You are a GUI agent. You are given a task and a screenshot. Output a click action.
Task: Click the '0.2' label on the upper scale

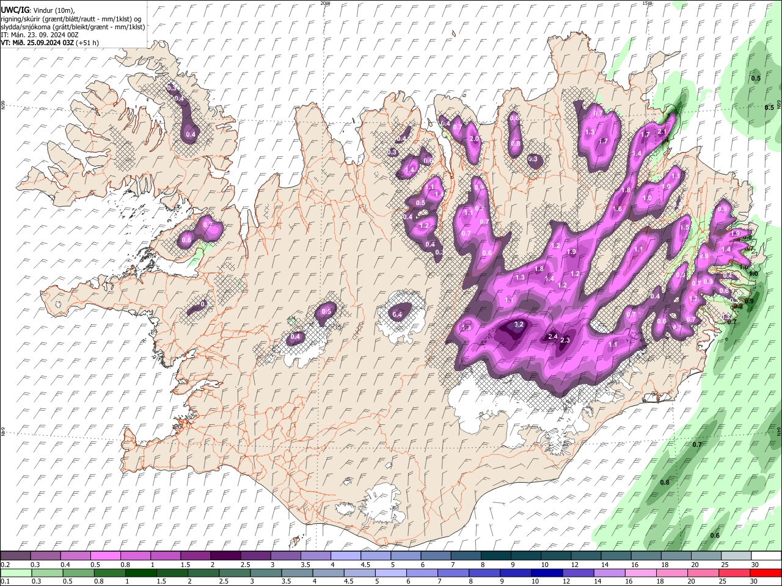5,565
